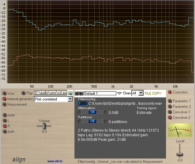Enable the mute LED
The image size is (195, 164).
pos(5,115)
